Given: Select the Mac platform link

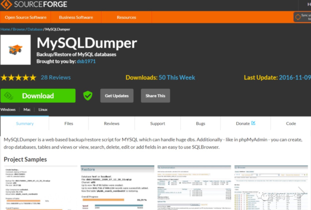Looking at the screenshot, I should (27, 109).
